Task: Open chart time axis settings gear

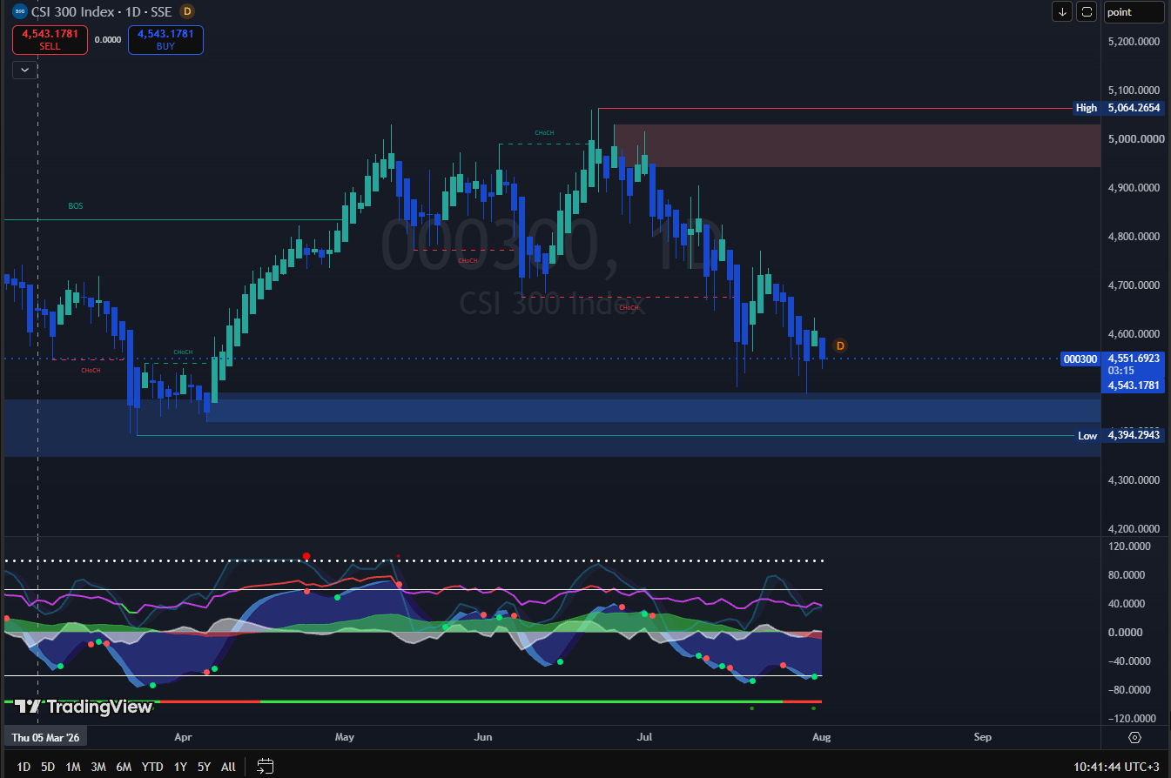Action: tap(1134, 737)
